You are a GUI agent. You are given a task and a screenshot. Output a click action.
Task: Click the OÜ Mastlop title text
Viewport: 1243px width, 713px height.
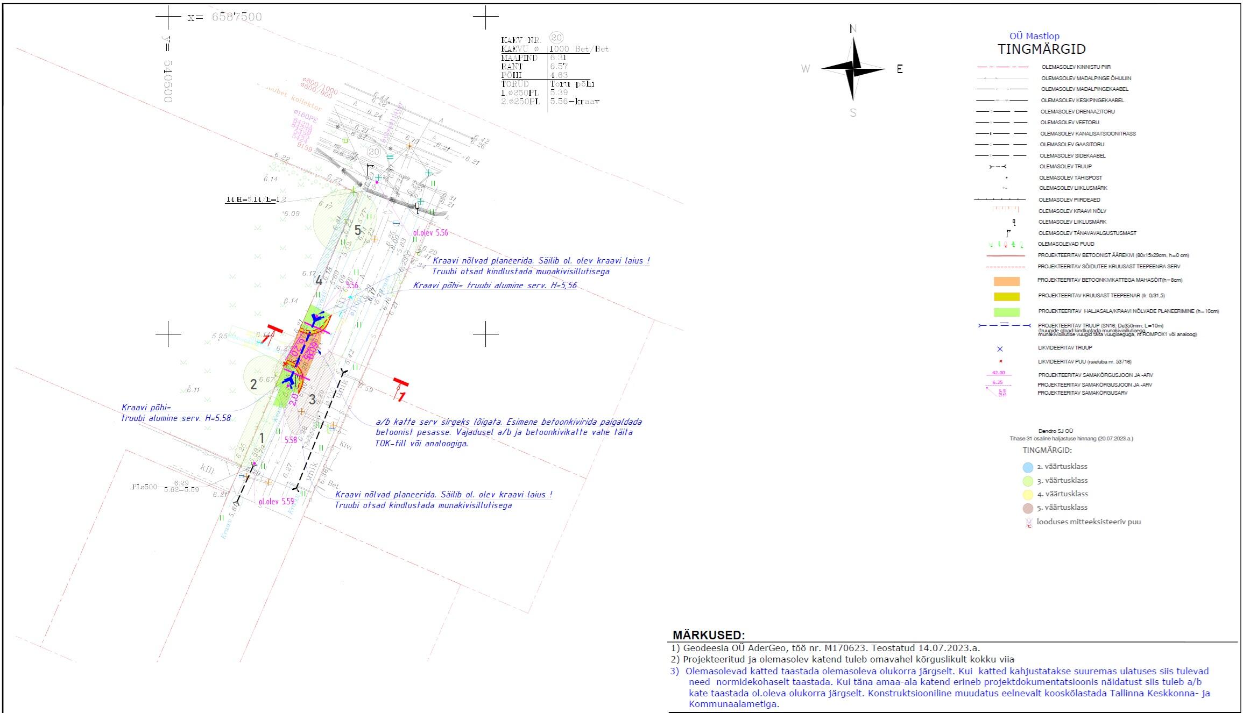click(1034, 36)
